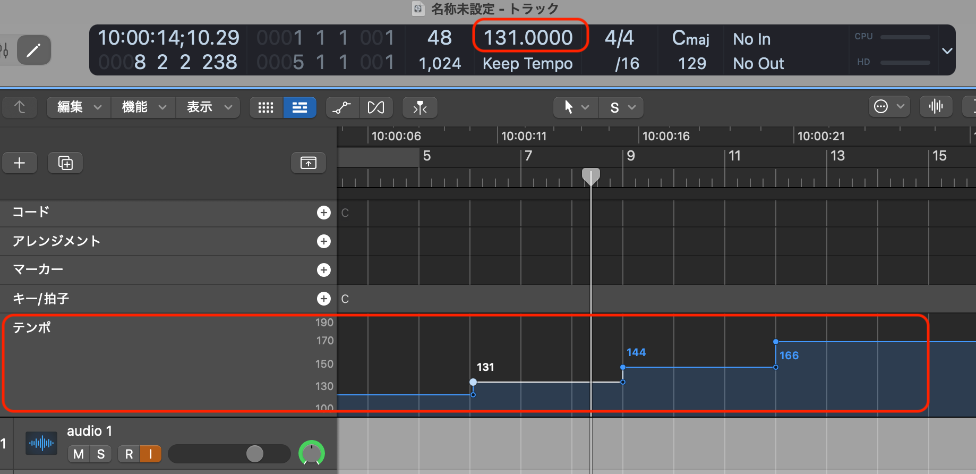This screenshot has height=474, width=976.
Task: Select the 144 tempo point
Action: pos(623,367)
